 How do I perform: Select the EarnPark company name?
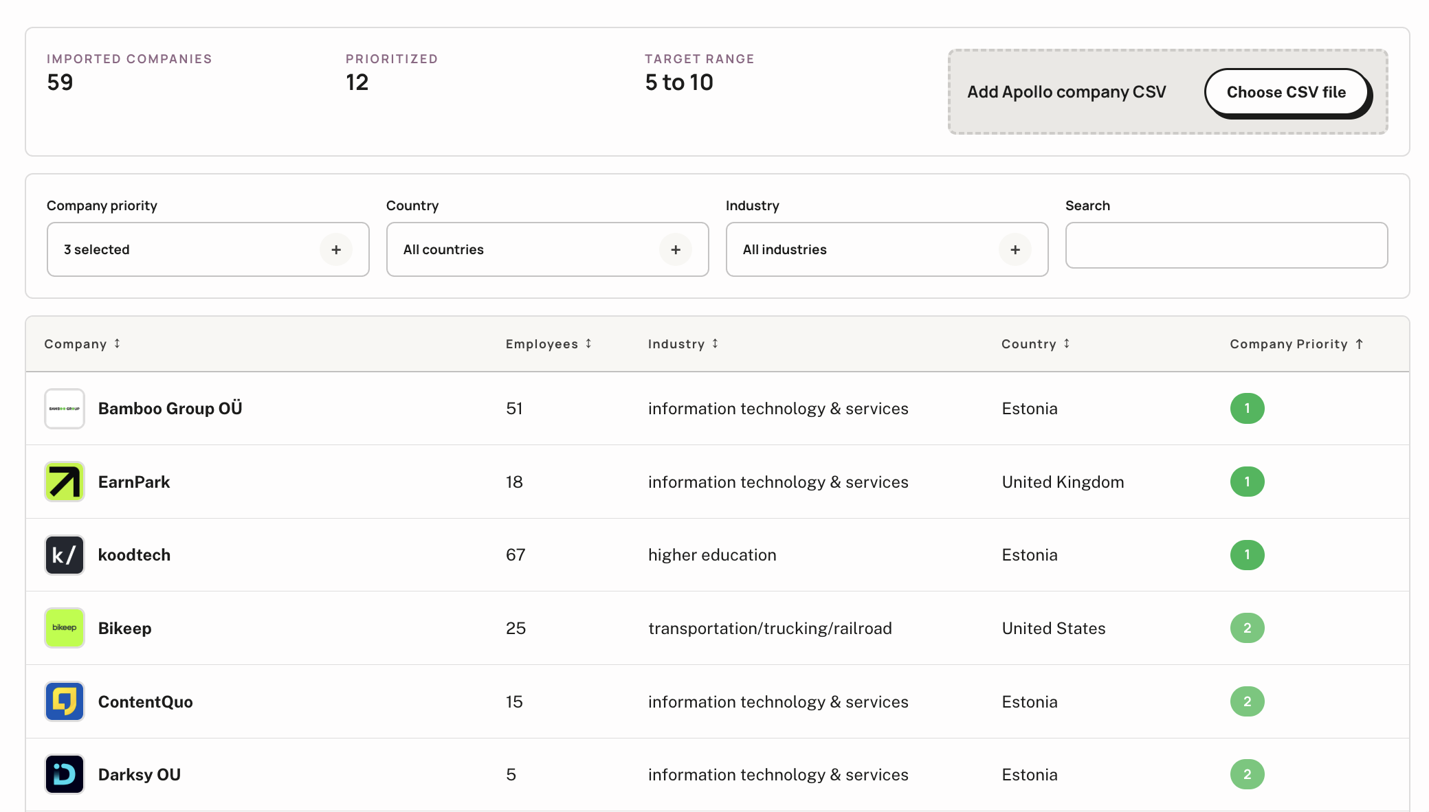[134, 482]
